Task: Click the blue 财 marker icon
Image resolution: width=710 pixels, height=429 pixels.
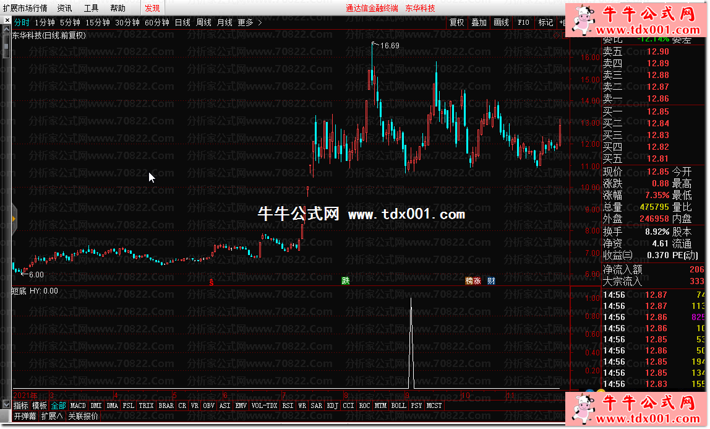Action: tap(491, 281)
